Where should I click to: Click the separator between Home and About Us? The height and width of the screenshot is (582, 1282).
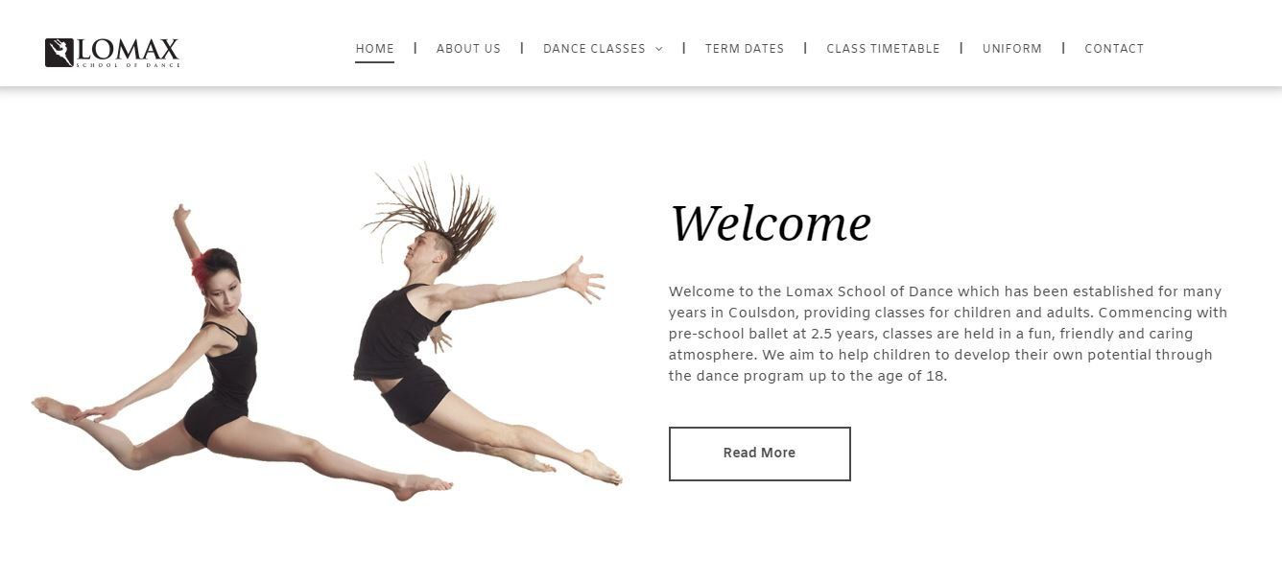[415, 48]
